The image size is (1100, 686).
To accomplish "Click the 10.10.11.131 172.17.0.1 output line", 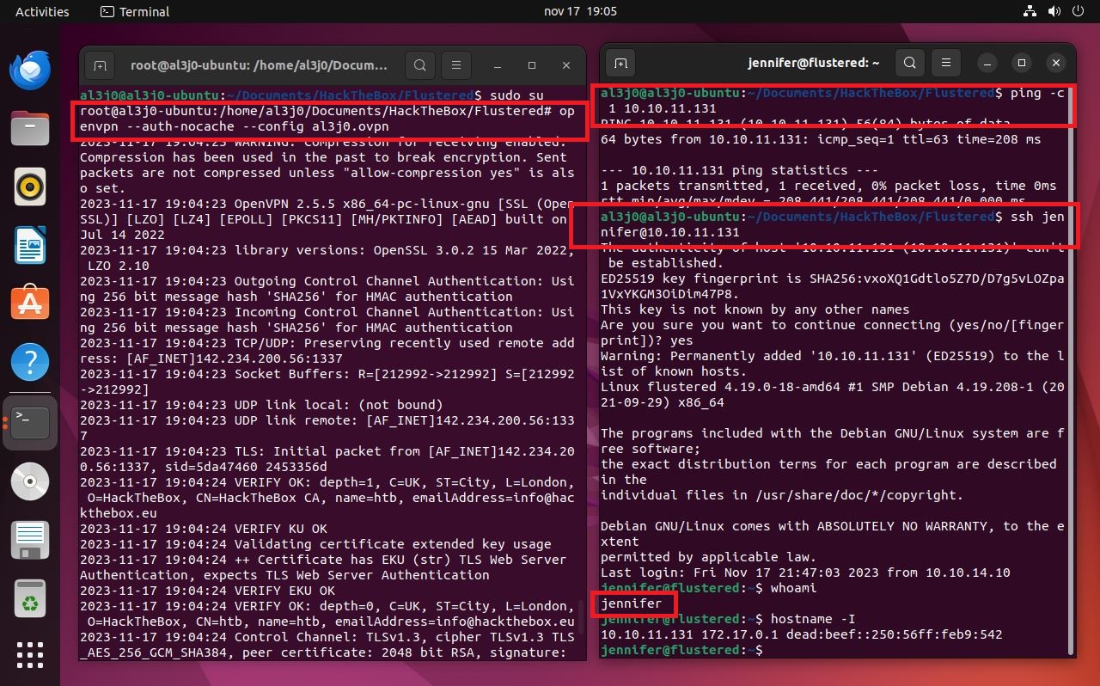I will (801, 634).
